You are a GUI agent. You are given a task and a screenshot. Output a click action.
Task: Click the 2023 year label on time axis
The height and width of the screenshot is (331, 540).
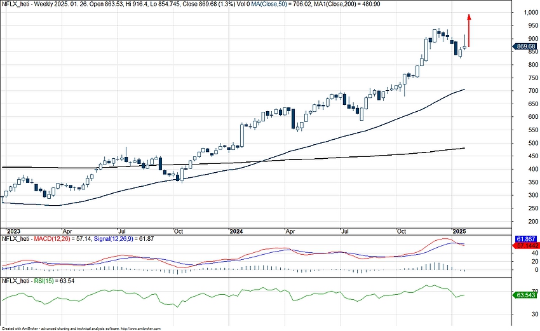[x=14, y=231]
